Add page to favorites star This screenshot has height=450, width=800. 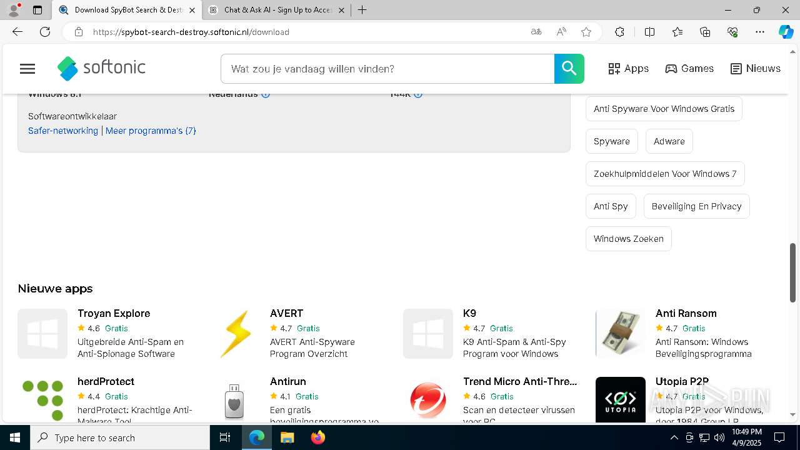pos(586,32)
